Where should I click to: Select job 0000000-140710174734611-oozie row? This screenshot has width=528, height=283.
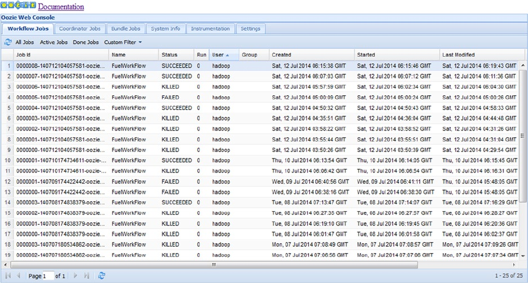click(x=260, y=171)
